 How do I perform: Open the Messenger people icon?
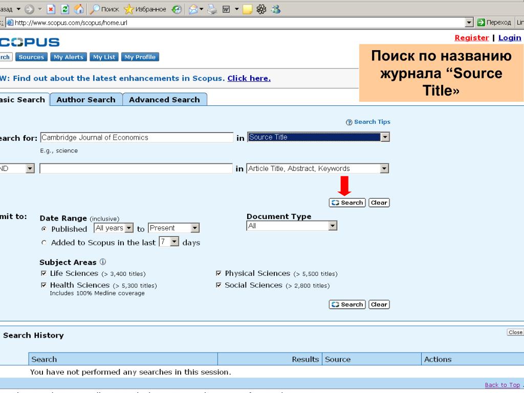(x=276, y=9)
